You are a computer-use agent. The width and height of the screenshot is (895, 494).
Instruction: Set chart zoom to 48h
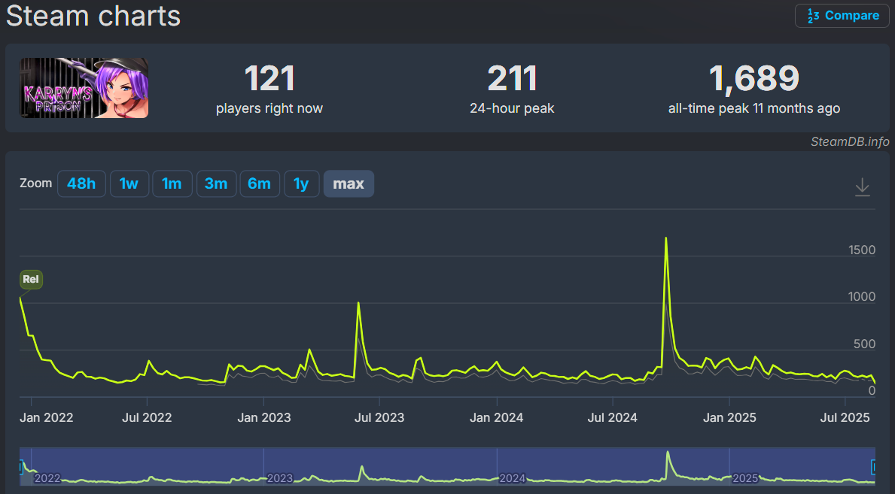pyautogui.click(x=81, y=183)
